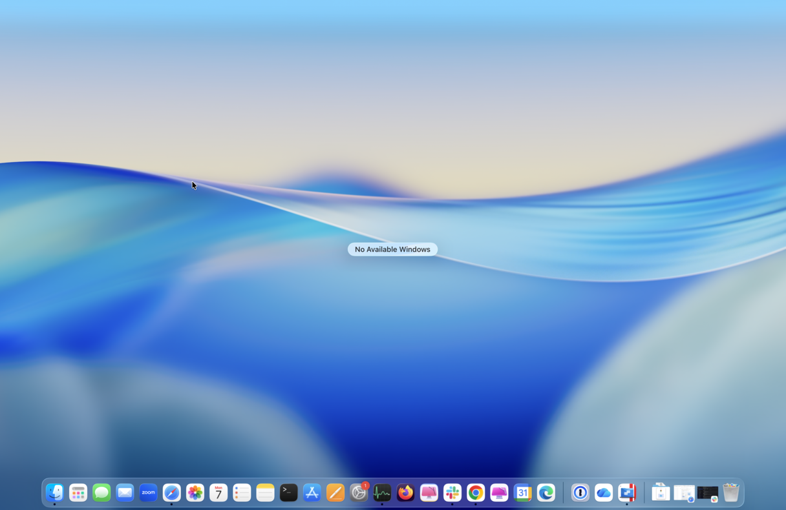Switch to the Slack app

(x=452, y=493)
